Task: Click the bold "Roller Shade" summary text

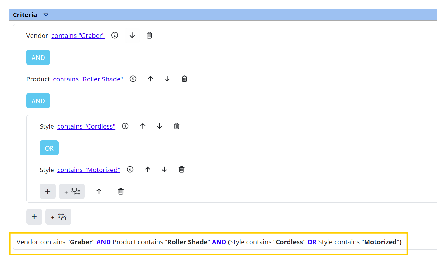Action: pyautogui.click(x=187, y=242)
